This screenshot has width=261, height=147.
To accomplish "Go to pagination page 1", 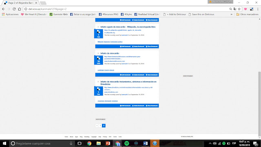I will pos(100,126).
